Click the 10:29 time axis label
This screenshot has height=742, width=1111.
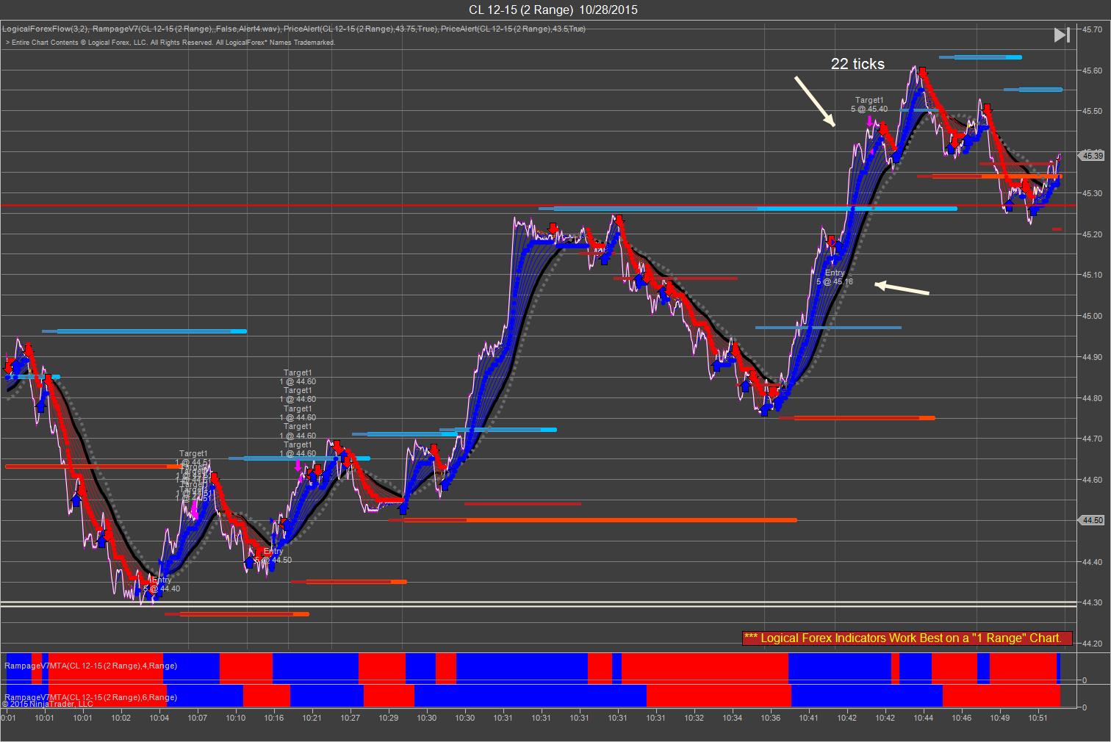pyautogui.click(x=389, y=718)
